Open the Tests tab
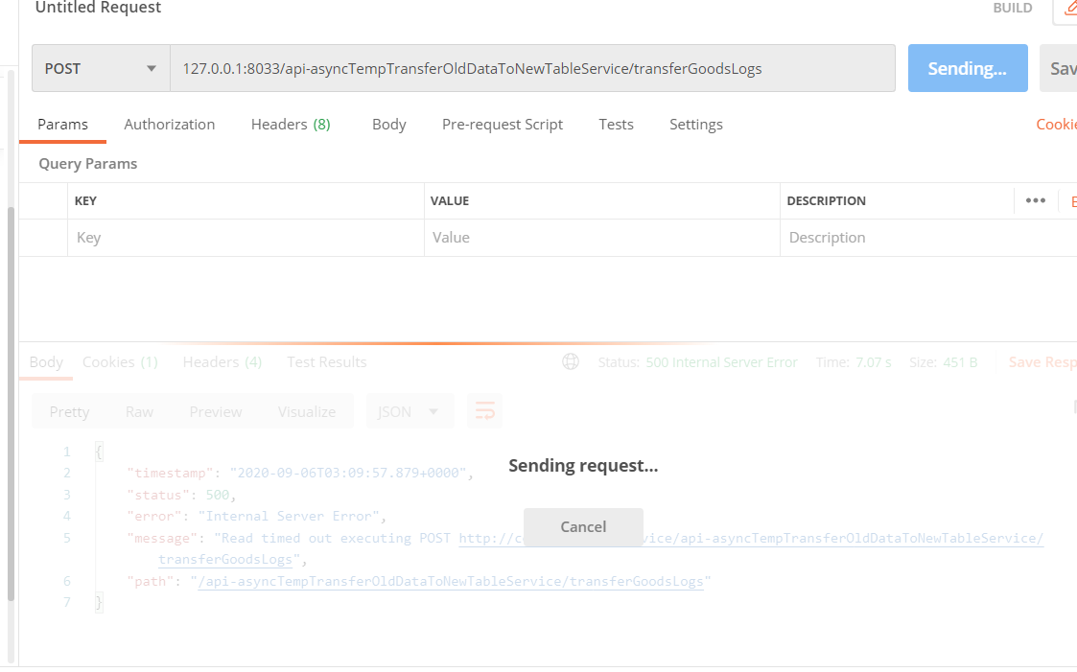Viewport: 1077px width, 672px height. (x=616, y=125)
